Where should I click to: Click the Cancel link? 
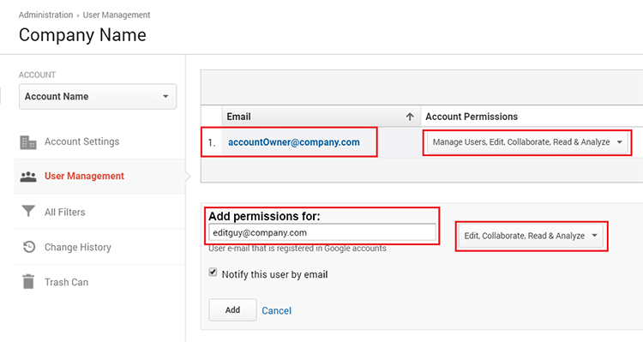pos(276,311)
